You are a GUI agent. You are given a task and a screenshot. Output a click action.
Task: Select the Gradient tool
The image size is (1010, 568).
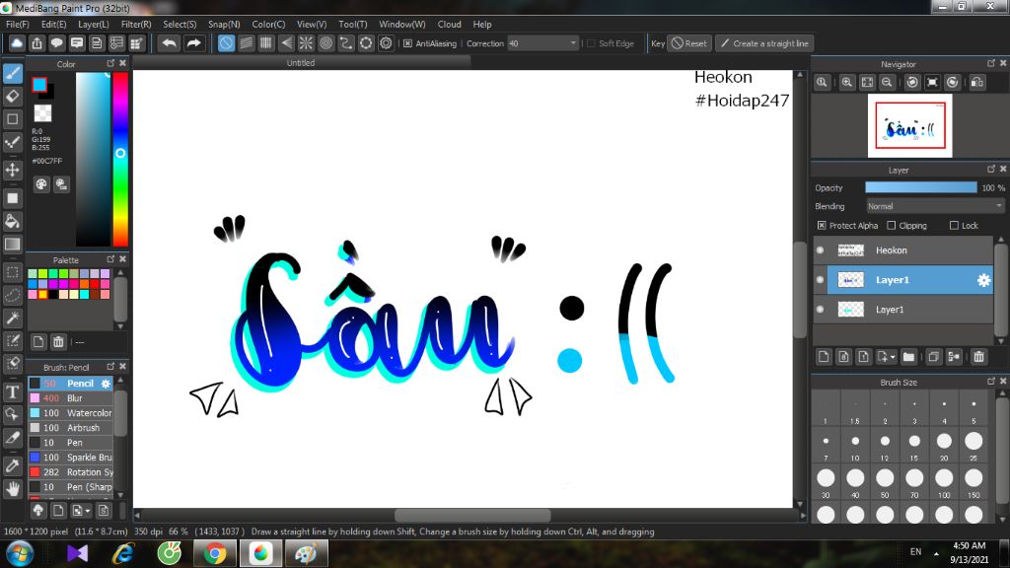pos(13,245)
